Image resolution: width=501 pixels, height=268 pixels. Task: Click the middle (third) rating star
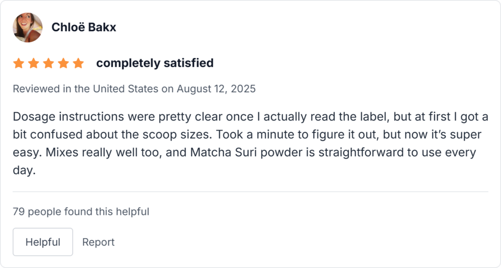pos(48,63)
